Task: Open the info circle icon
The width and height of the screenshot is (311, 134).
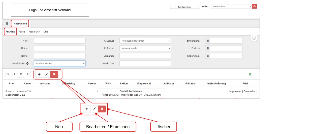Action: click(x=254, y=38)
